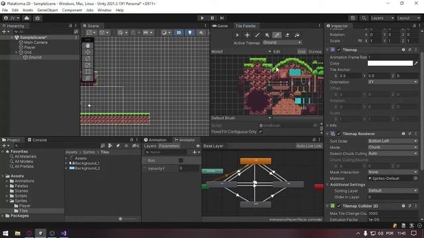Switch to Animator Layers tab
The image size is (424, 238).
coord(150,146)
